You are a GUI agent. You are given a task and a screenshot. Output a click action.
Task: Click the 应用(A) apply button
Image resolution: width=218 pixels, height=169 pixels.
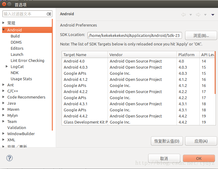pyautogui.click(x=201, y=141)
